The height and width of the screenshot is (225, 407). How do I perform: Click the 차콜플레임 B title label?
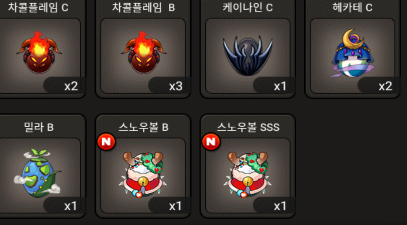143,7
